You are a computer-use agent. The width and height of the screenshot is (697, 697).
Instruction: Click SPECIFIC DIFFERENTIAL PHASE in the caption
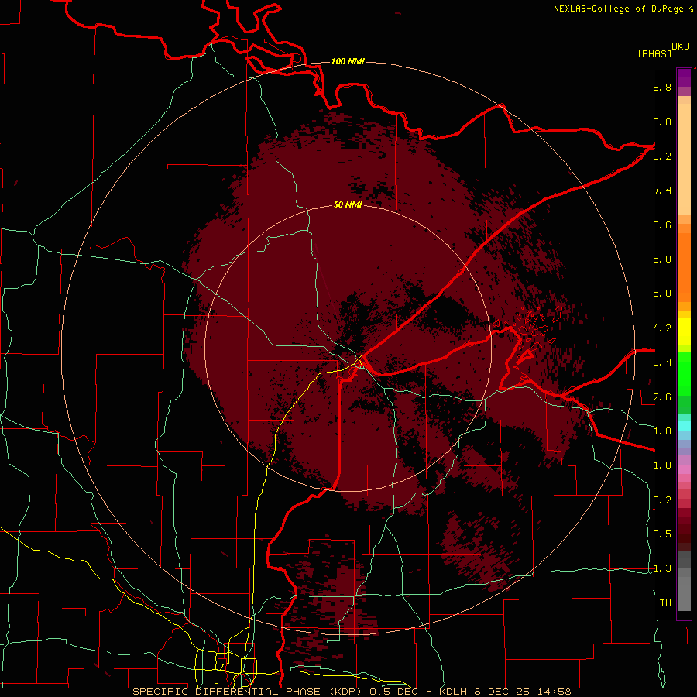(226, 692)
